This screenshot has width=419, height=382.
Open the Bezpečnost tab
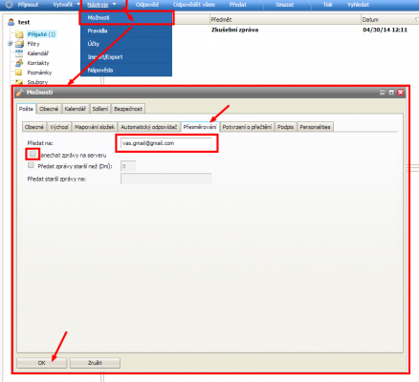tap(128, 109)
